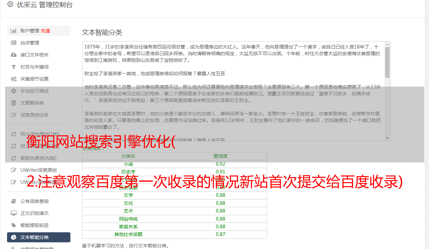Click the tag icon for 智能提取标签

14,225
